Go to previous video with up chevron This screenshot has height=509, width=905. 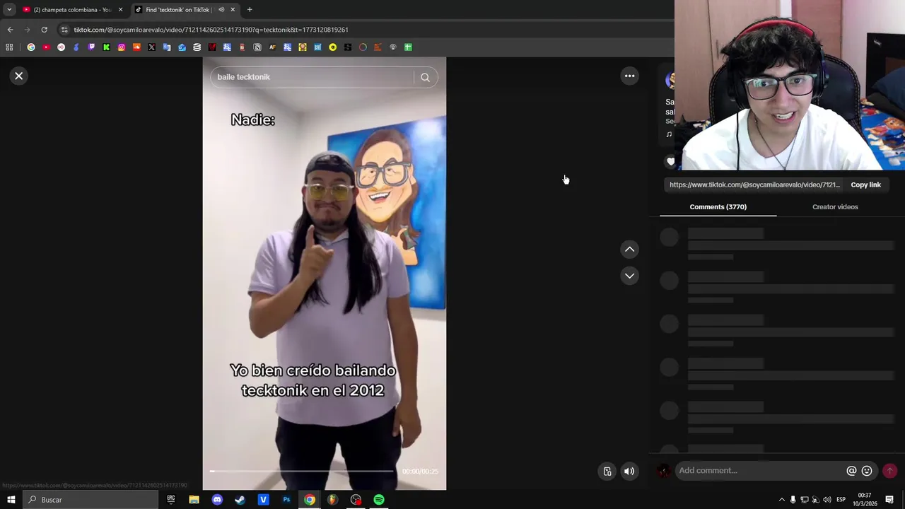(x=629, y=249)
